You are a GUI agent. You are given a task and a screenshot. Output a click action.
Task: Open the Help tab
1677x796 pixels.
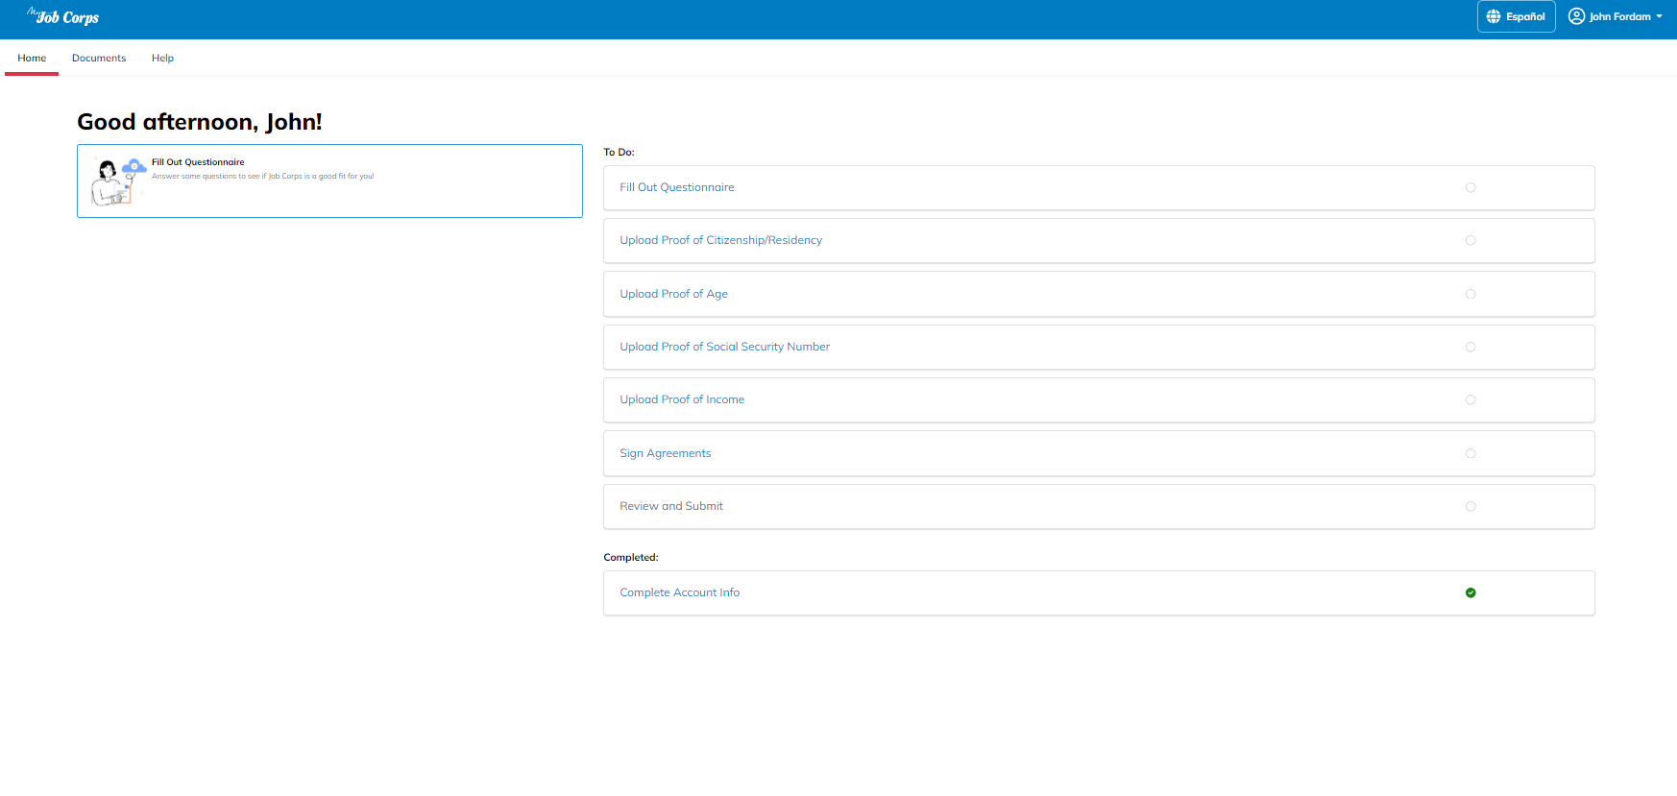(x=162, y=59)
